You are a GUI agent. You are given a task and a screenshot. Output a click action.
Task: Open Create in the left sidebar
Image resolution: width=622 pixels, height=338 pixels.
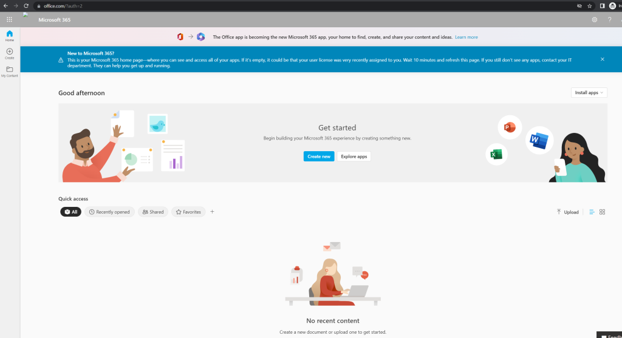point(10,53)
